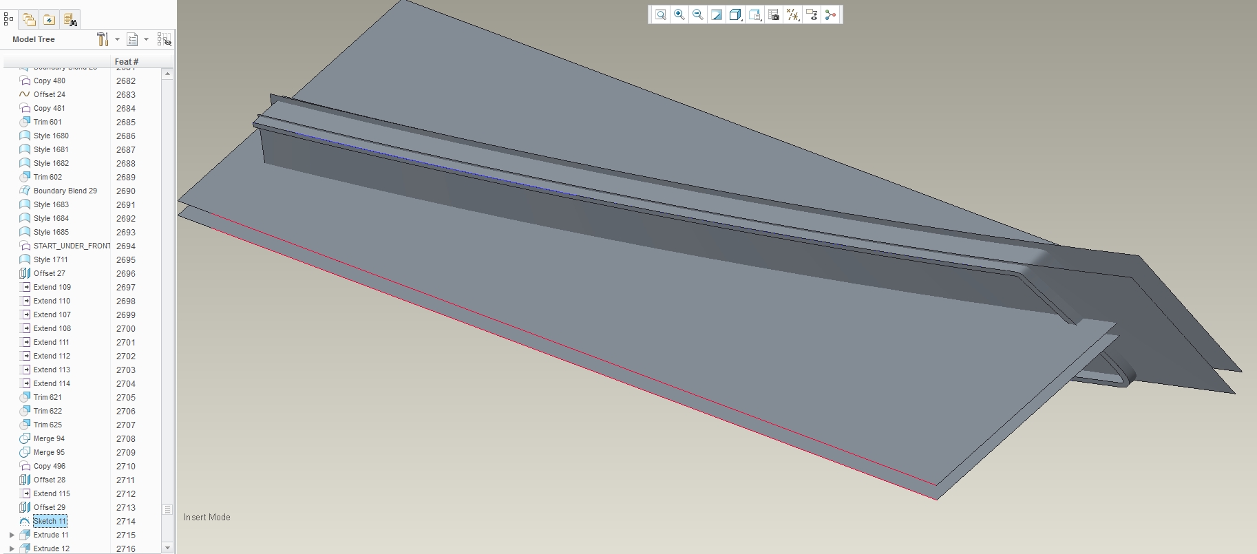The image size is (1257, 554).
Task: Click the Offset 28 feature icon
Action: [x=25, y=480]
